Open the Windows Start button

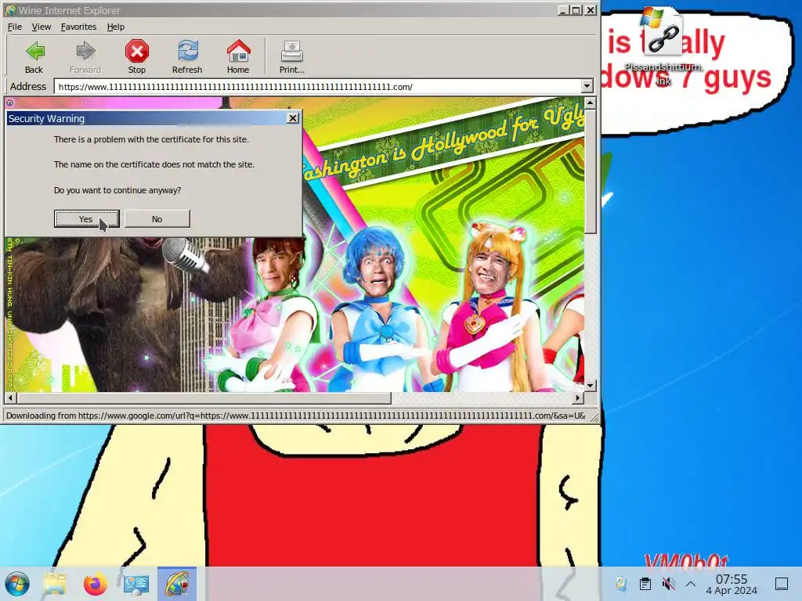[17, 584]
